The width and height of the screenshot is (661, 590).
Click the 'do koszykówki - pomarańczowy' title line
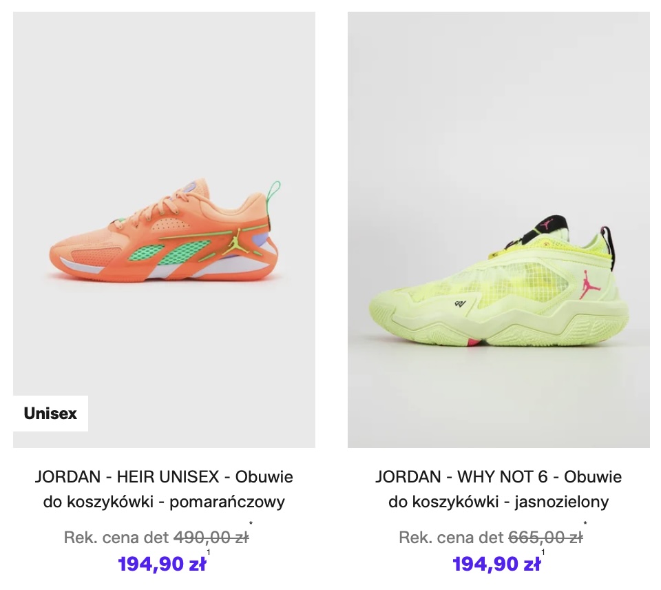[x=164, y=502]
